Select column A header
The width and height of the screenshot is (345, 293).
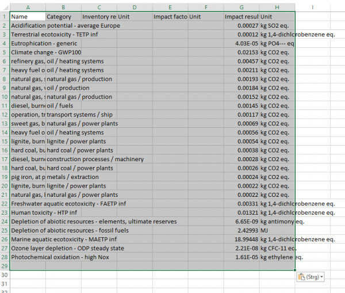(x=28, y=7)
